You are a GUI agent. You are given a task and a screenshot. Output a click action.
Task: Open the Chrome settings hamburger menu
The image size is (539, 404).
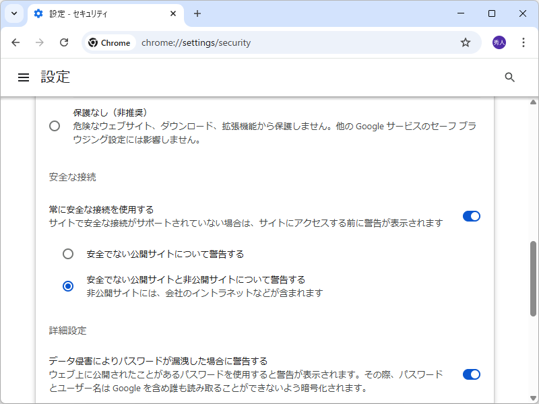pyautogui.click(x=24, y=77)
